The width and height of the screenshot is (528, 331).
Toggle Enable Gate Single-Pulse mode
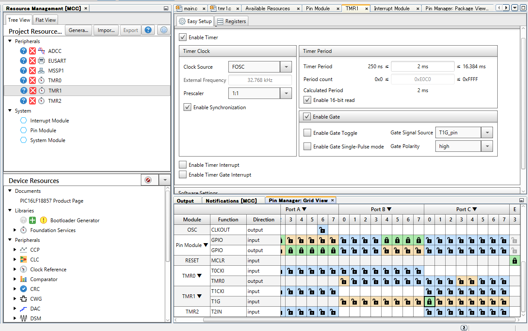pyautogui.click(x=307, y=146)
